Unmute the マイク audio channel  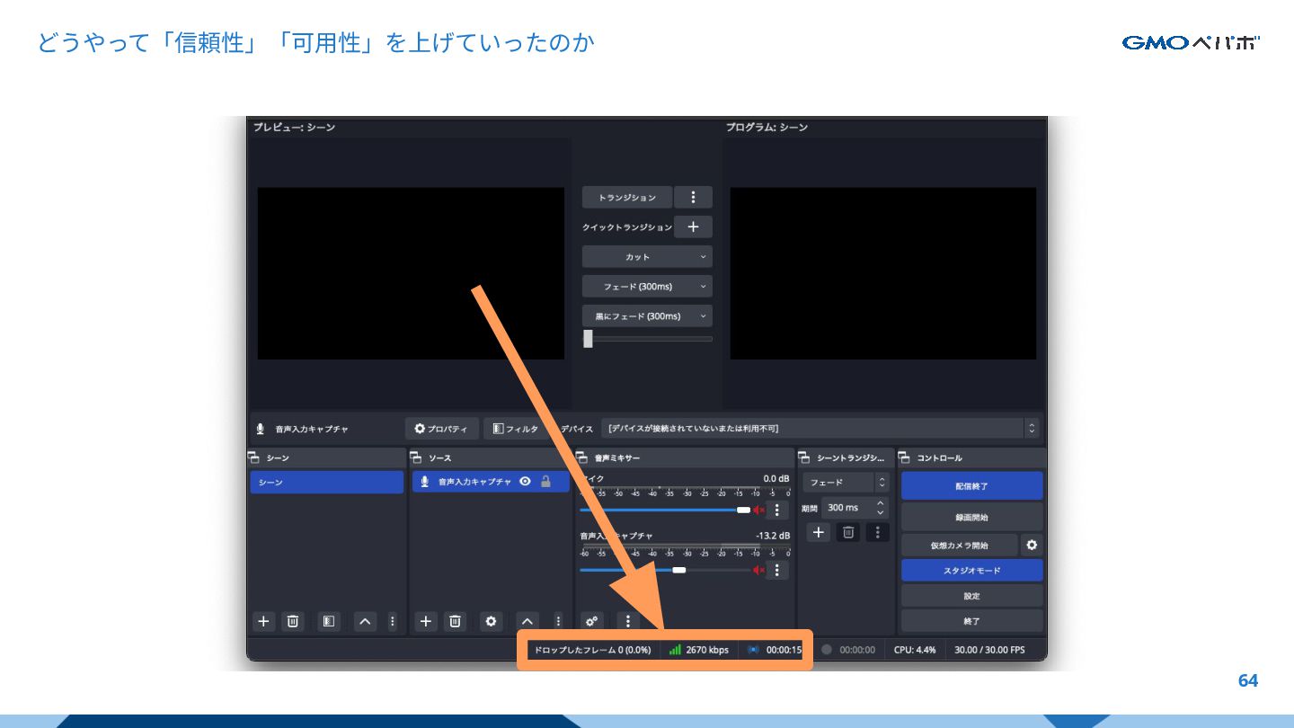(x=758, y=510)
